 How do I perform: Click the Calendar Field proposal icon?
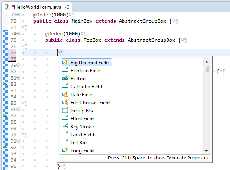click(65, 86)
